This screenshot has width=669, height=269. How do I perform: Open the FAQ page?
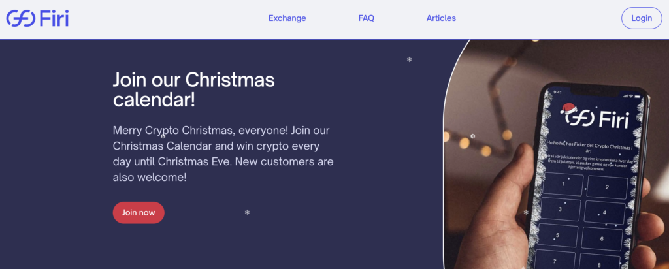click(x=366, y=18)
